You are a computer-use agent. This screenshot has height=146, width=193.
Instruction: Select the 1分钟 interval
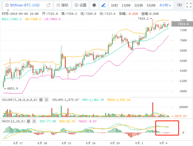tap(126, 5)
